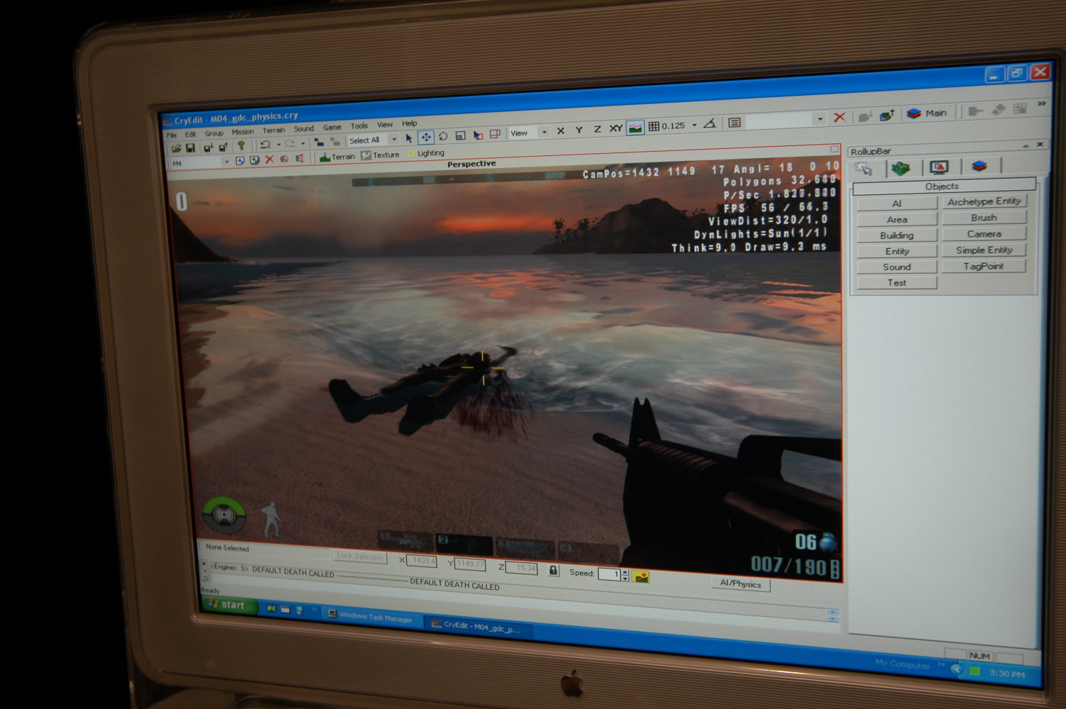The width and height of the screenshot is (1066, 709).
Task: Click the Redo arrow icon
Action: [290, 144]
